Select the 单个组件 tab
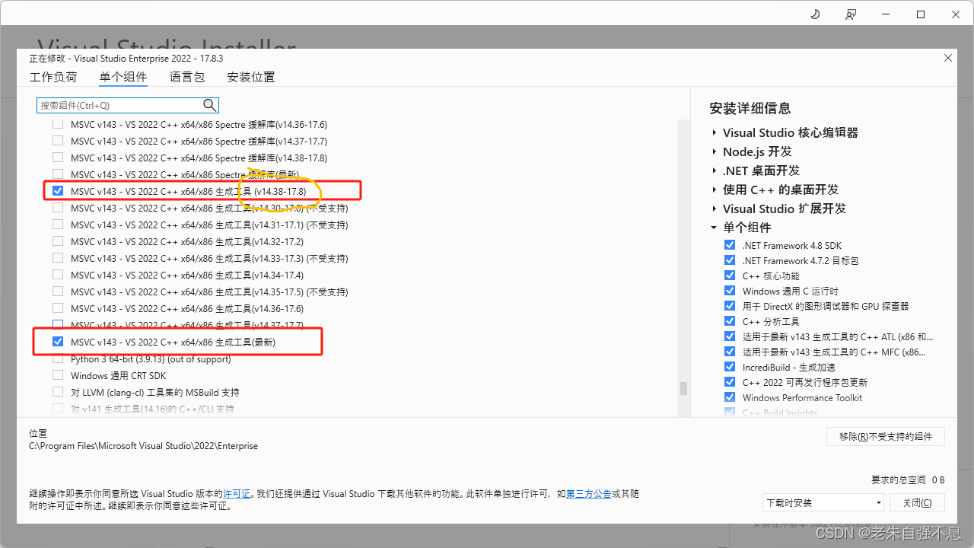Viewport: 974px width, 548px height. [123, 77]
